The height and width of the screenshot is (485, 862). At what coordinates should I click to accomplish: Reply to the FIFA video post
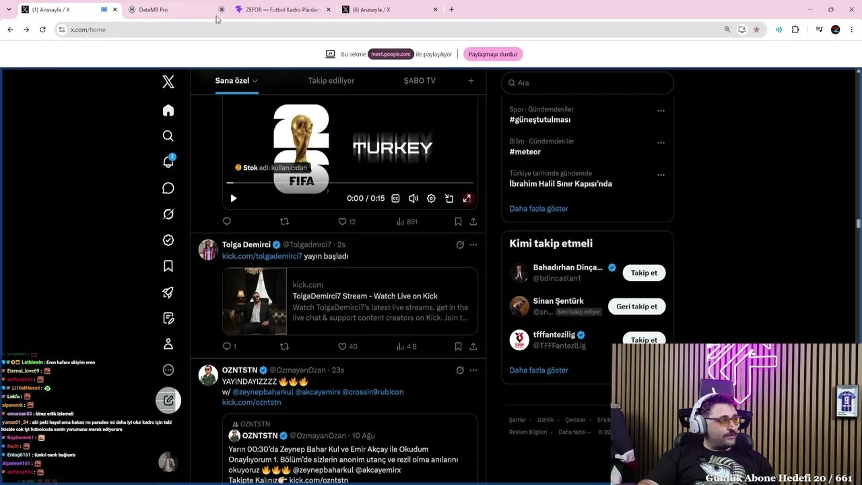[227, 222]
